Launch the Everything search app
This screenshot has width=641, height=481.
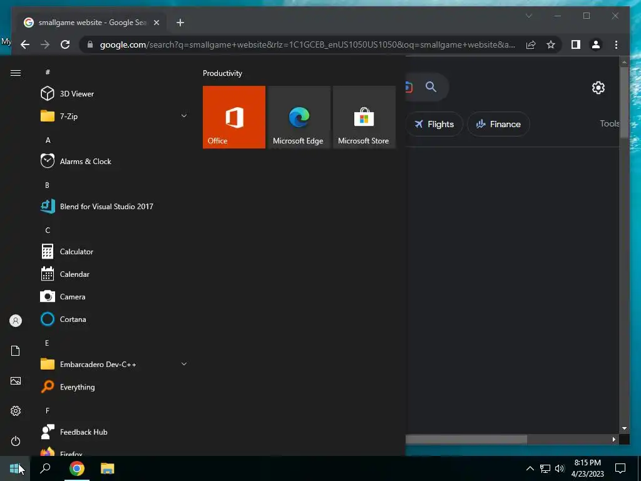[114, 387]
